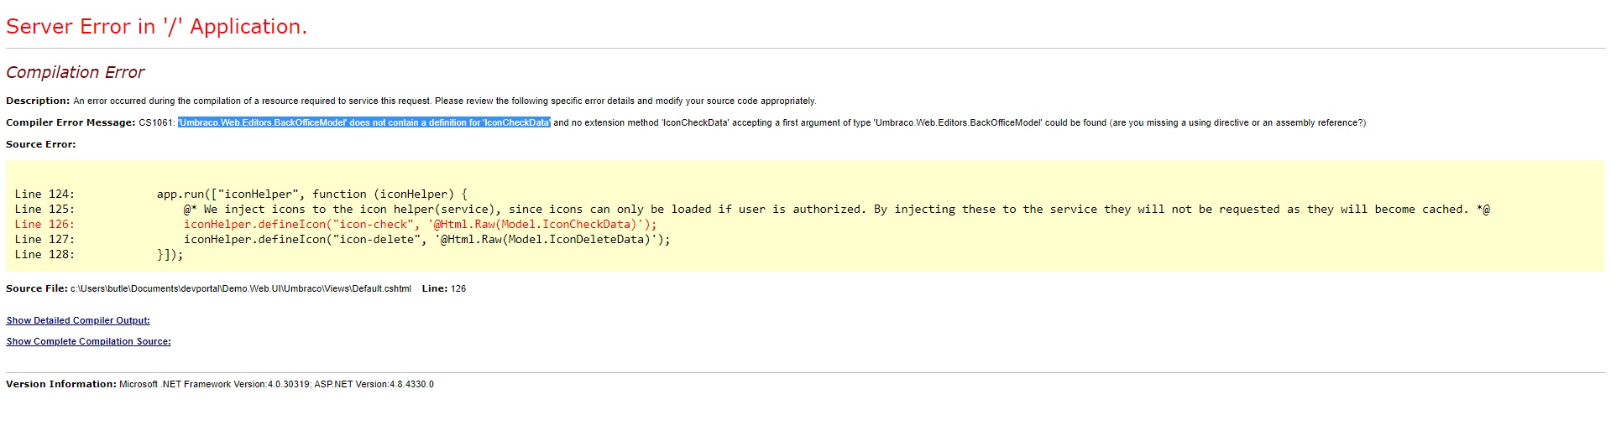1611x446 pixels.
Task: Click red line 126 defining icon-check
Action: click(x=336, y=224)
